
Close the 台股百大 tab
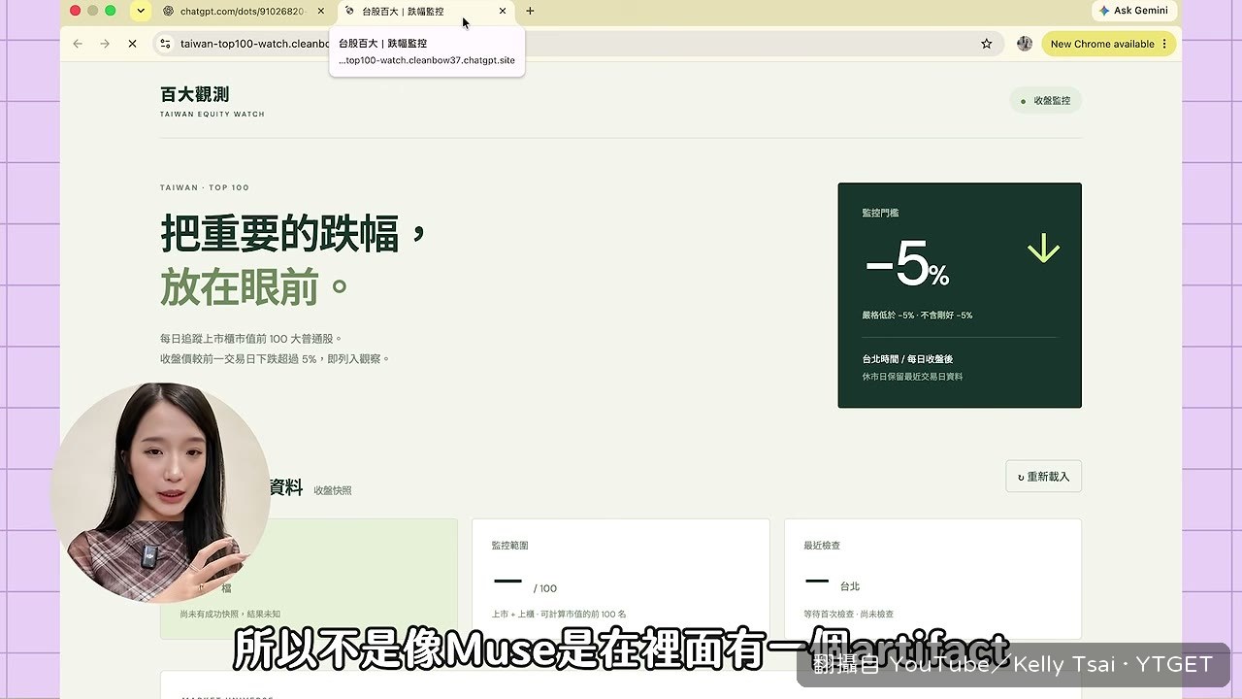tap(503, 11)
